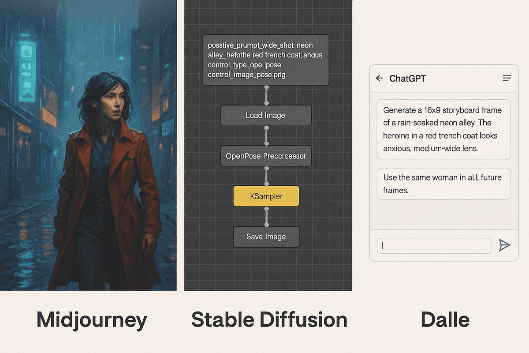Click the positive prompt text node
529x353 pixels.
coord(265,60)
